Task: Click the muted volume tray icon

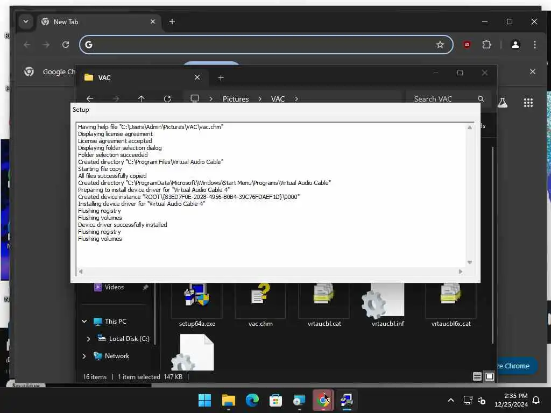Action: pyautogui.click(x=482, y=400)
